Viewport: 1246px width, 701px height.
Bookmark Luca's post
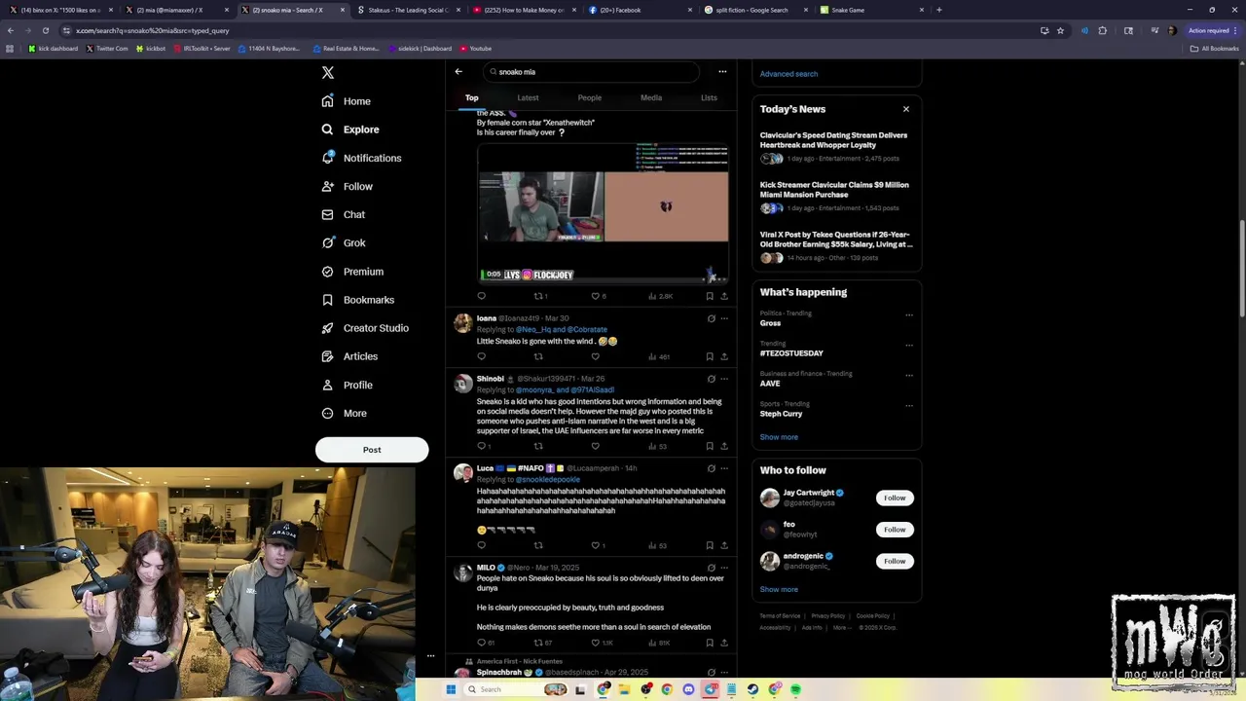click(x=710, y=545)
